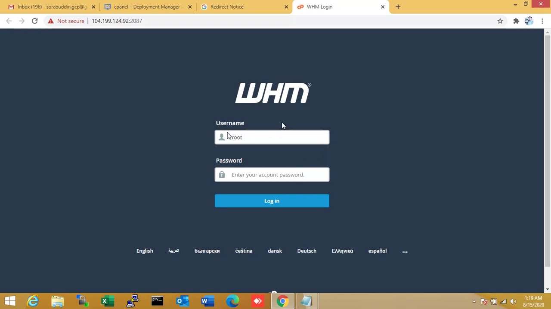Show hidden system tray icons

pyautogui.click(x=474, y=302)
